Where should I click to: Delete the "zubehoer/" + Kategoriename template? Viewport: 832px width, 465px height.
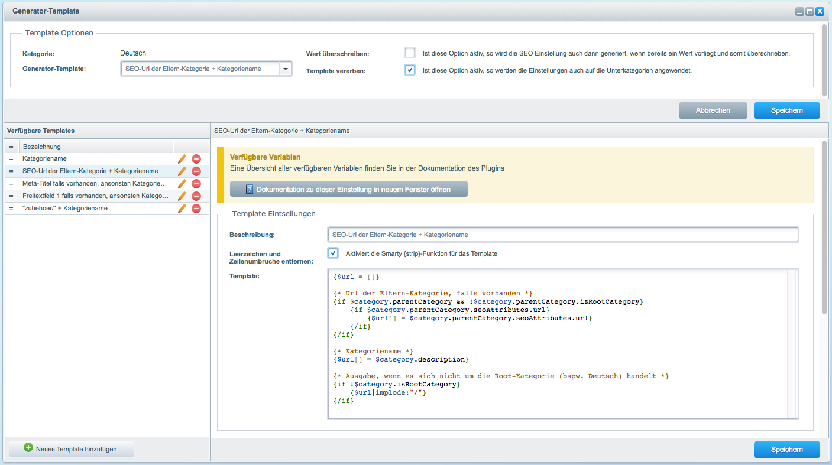196,209
